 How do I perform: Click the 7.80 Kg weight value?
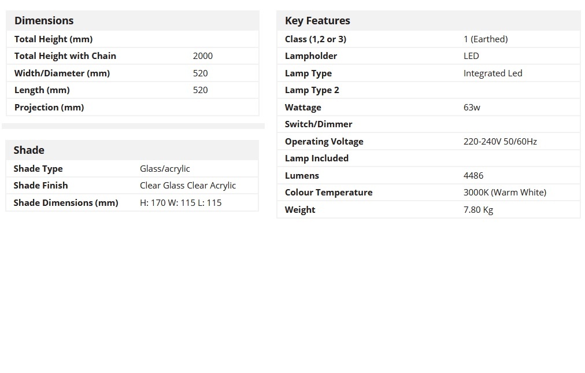(478, 210)
